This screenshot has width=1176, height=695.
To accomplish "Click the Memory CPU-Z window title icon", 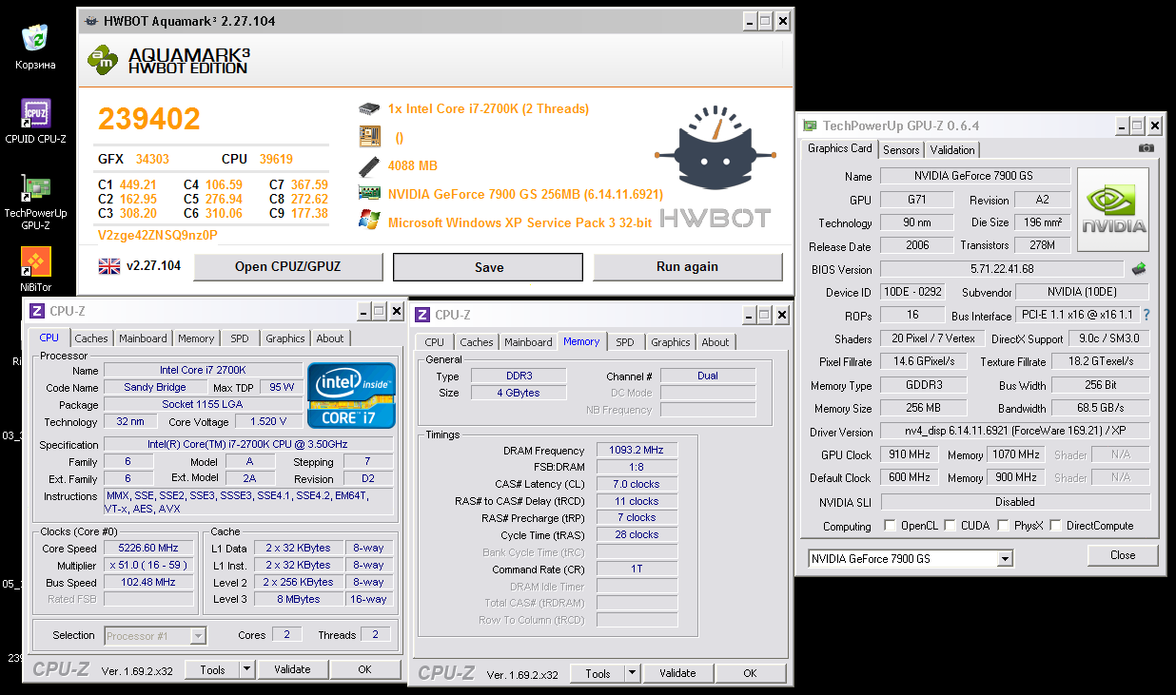I will [x=422, y=315].
